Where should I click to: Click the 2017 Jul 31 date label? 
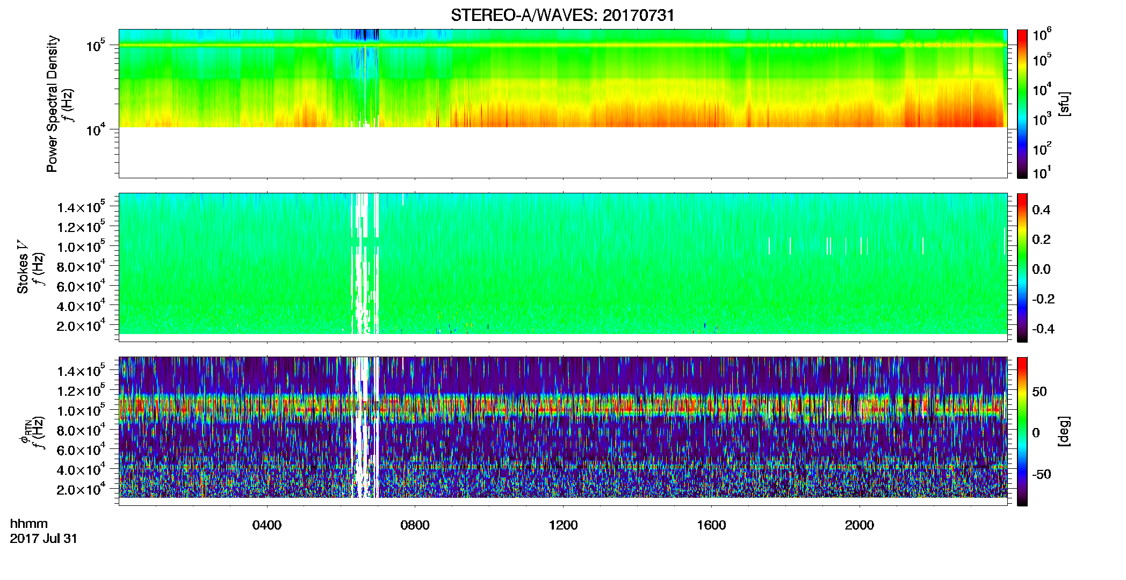click(44, 539)
